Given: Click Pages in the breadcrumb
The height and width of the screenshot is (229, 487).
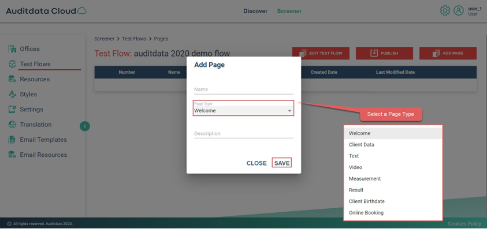Looking at the screenshot, I should pyautogui.click(x=161, y=39).
